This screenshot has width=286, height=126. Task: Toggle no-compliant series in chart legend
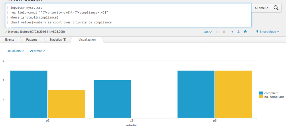tap(272, 97)
